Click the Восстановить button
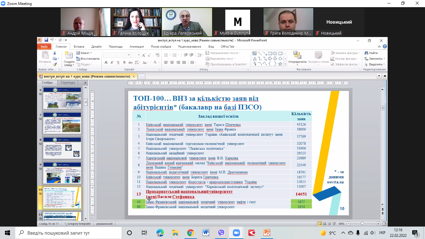This screenshot has width=425, height=239. (88, 59)
